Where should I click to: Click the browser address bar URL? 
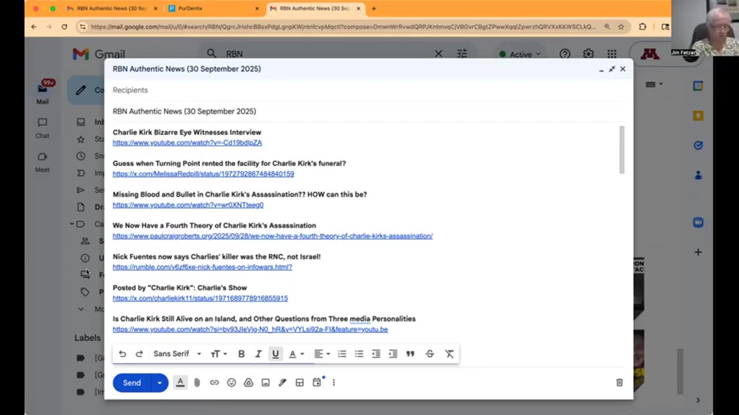(x=343, y=27)
